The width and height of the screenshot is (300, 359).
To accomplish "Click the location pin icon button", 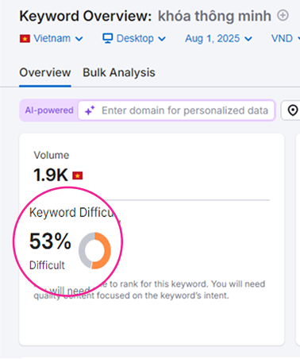I will 293,110.
